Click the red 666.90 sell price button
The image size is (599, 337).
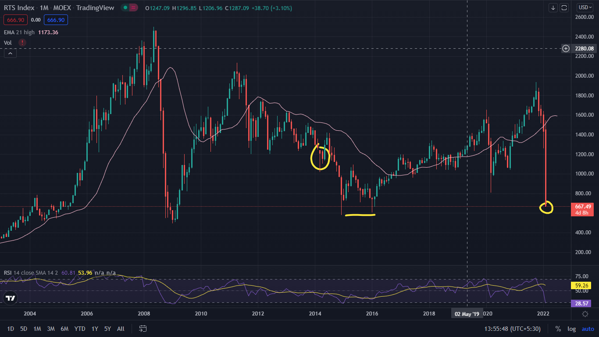(x=16, y=20)
